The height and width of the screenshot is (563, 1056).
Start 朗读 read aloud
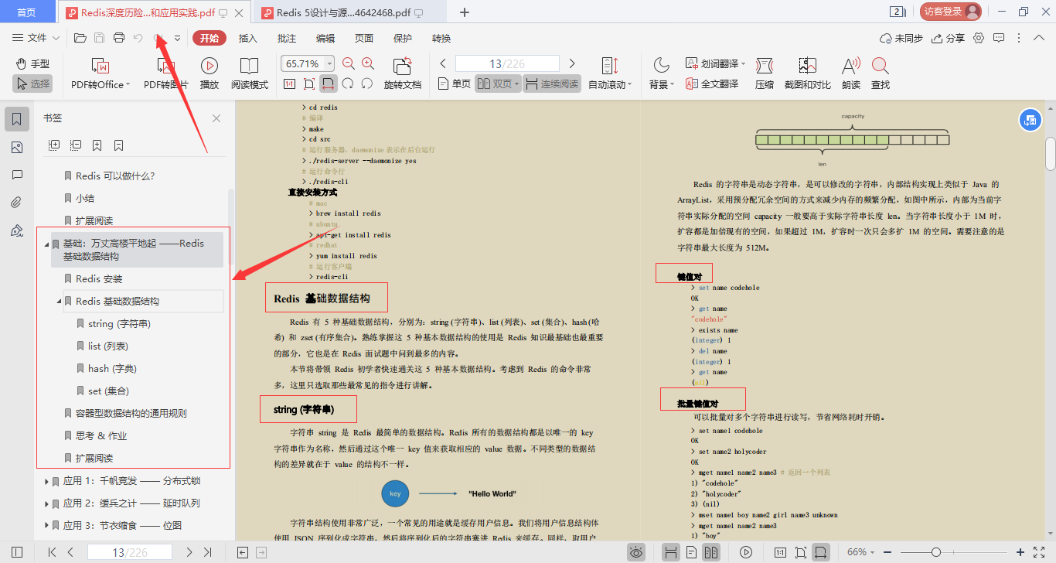tap(850, 73)
